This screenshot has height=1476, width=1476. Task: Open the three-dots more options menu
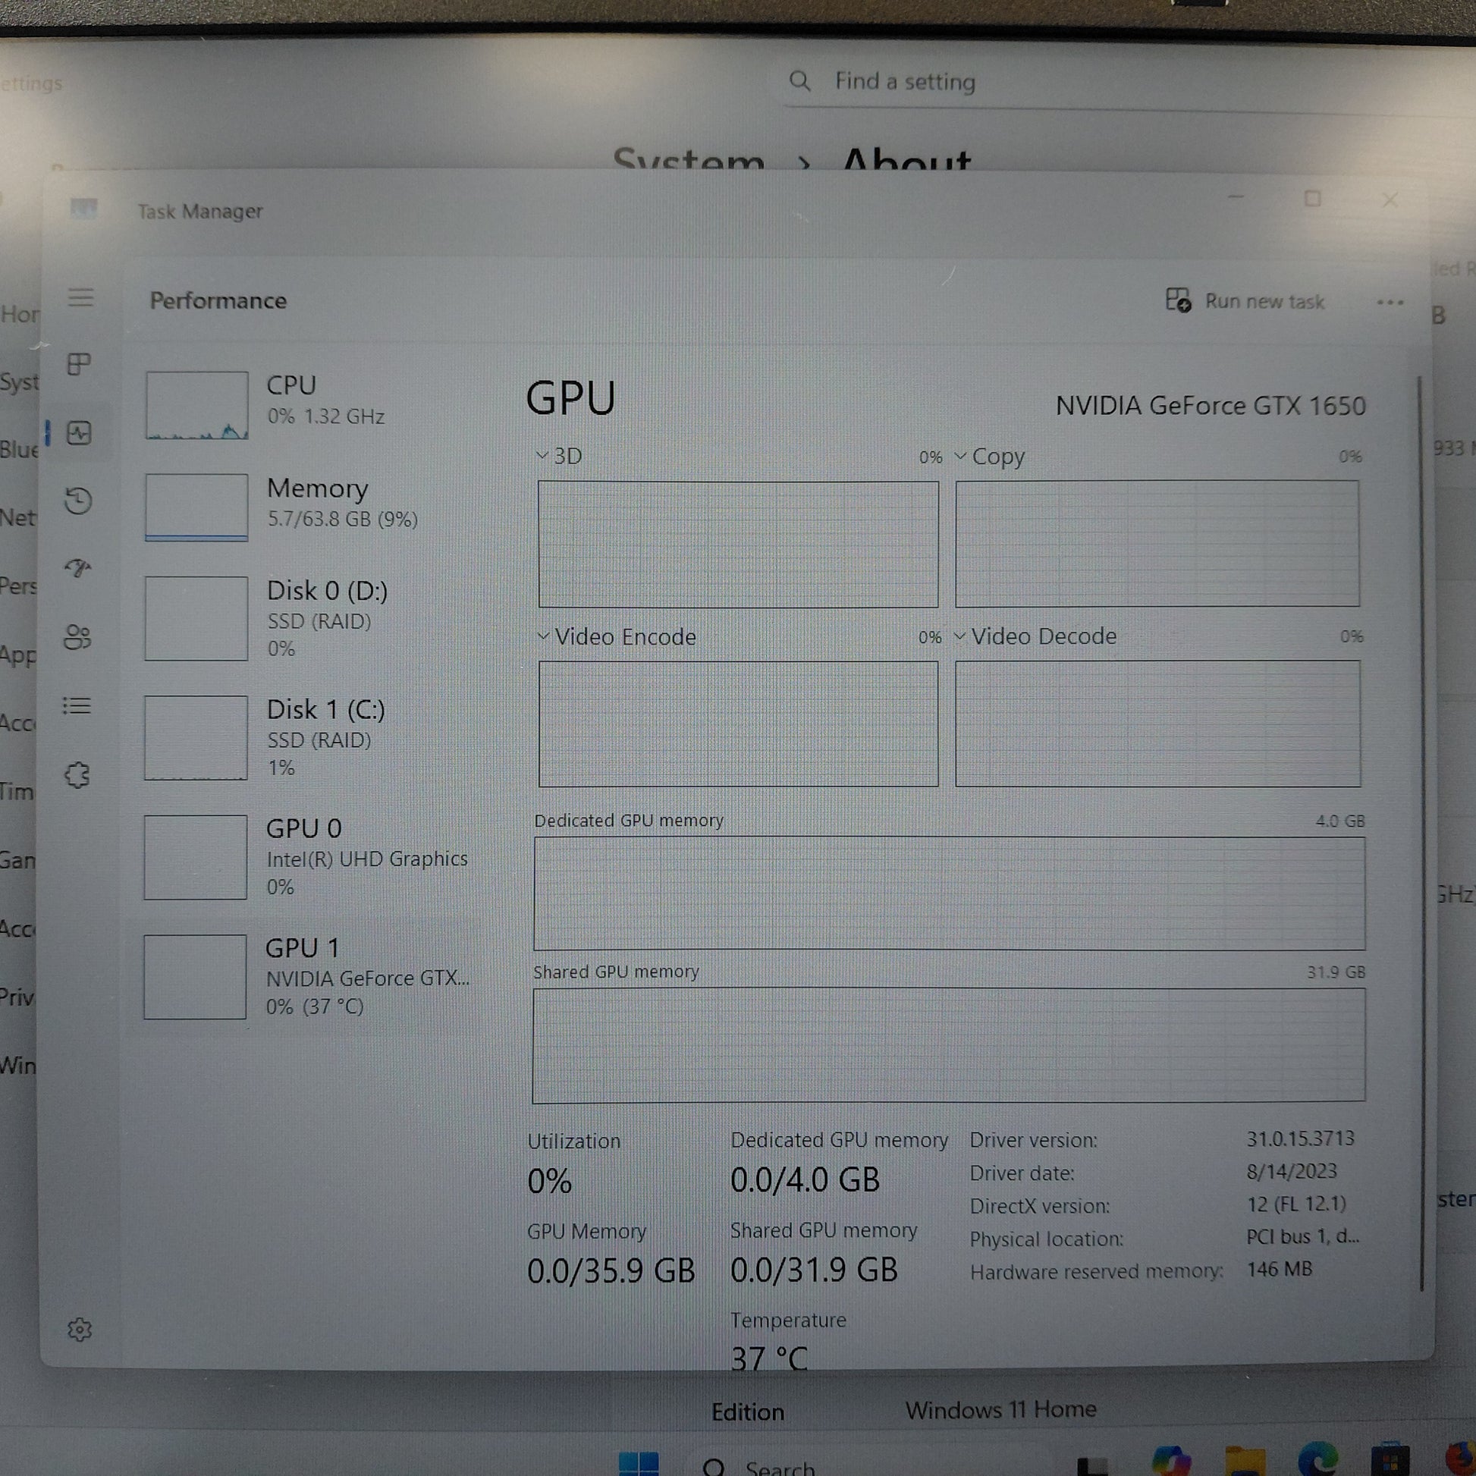tap(1390, 303)
